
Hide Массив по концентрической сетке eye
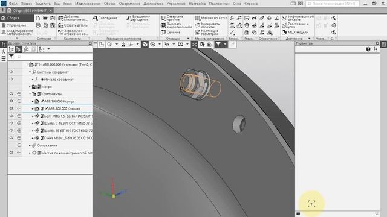click(11, 153)
